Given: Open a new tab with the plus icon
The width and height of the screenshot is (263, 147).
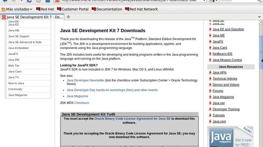Looking at the screenshot, I should (68, 17).
